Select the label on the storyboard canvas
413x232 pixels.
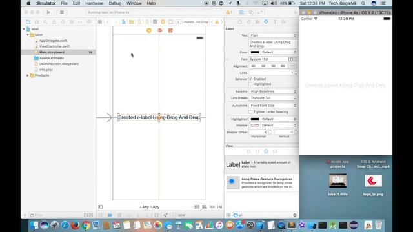coord(159,117)
